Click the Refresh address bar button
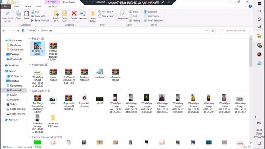265x149 pixels. pos(212,31)
